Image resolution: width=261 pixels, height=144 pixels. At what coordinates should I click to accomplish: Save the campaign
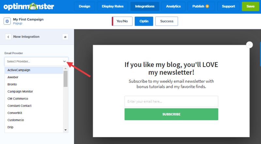[251, 7]
